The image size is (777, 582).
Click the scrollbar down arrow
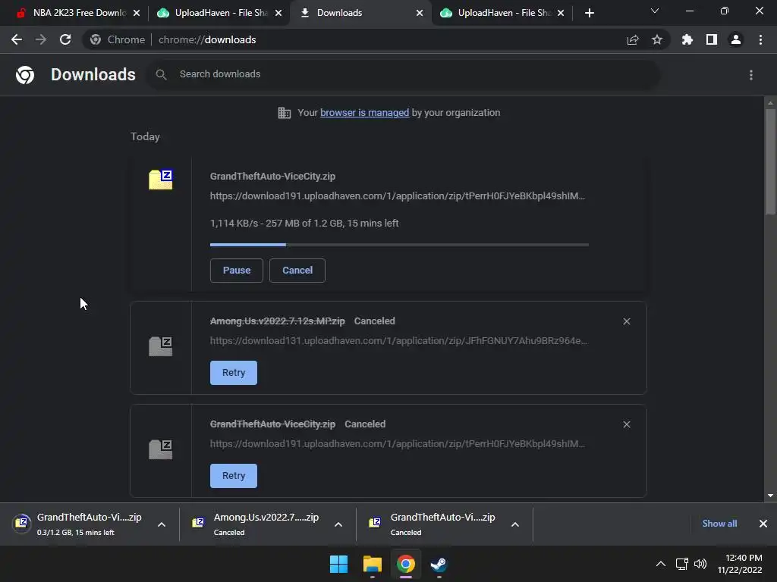(x=770, y=496)
